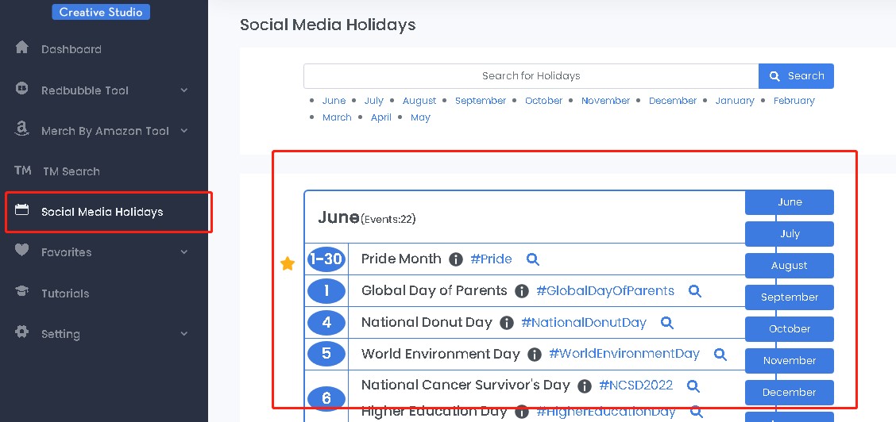Click magnifier next to #NCSD2022
Screen dimensions: 896x422
tap(693, 386)
